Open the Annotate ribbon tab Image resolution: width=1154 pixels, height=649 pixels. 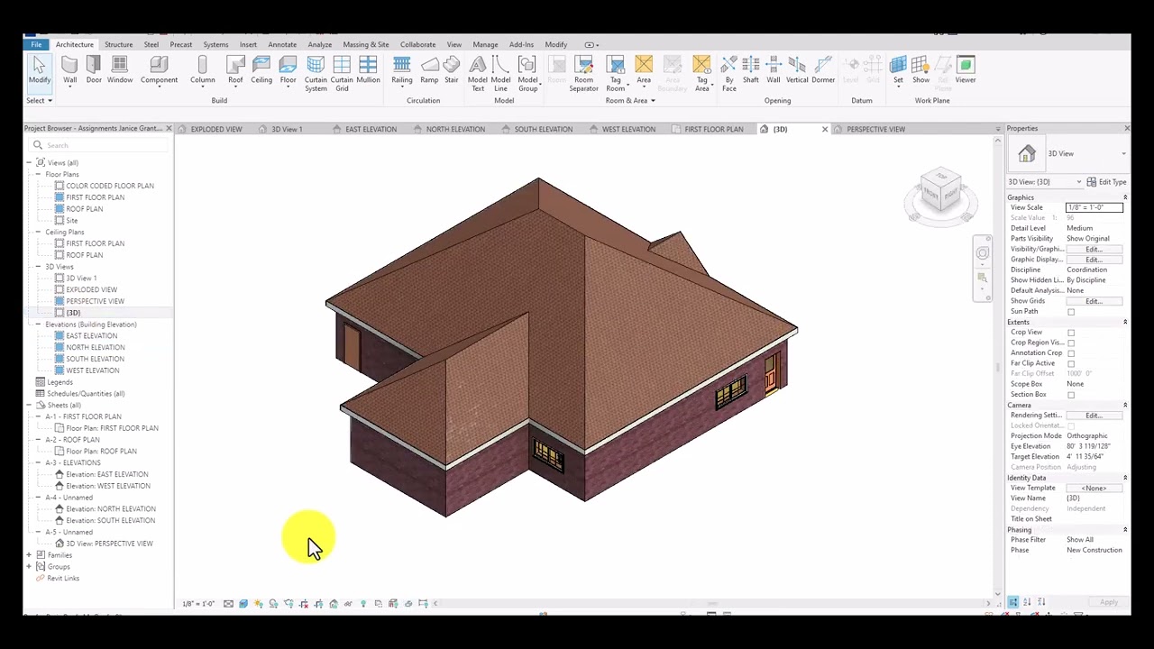coord(282,44)
